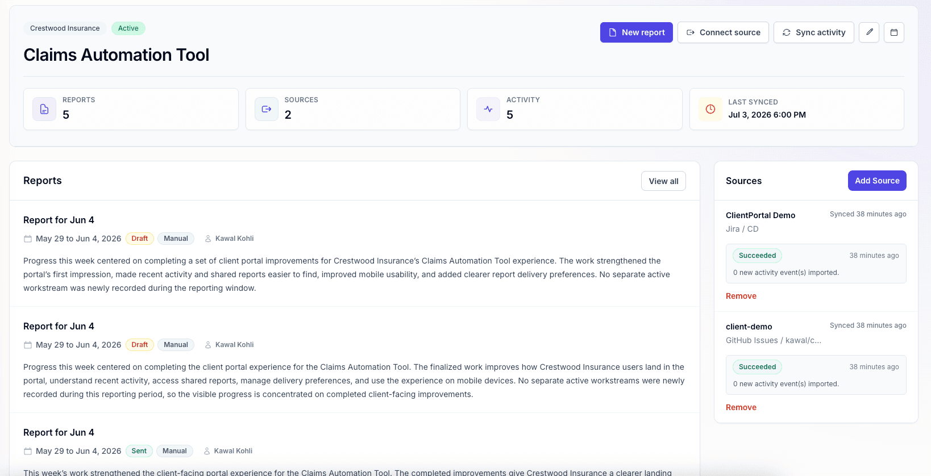Click the person icon beside first Kawal Kohli
This screenshot has height=476, width=931.
tap(208, 239)
